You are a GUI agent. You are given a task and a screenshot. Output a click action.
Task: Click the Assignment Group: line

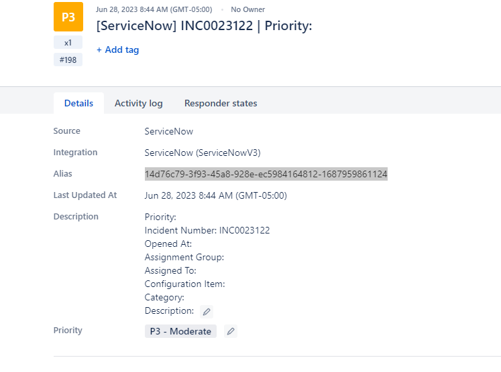coord(184,257)
